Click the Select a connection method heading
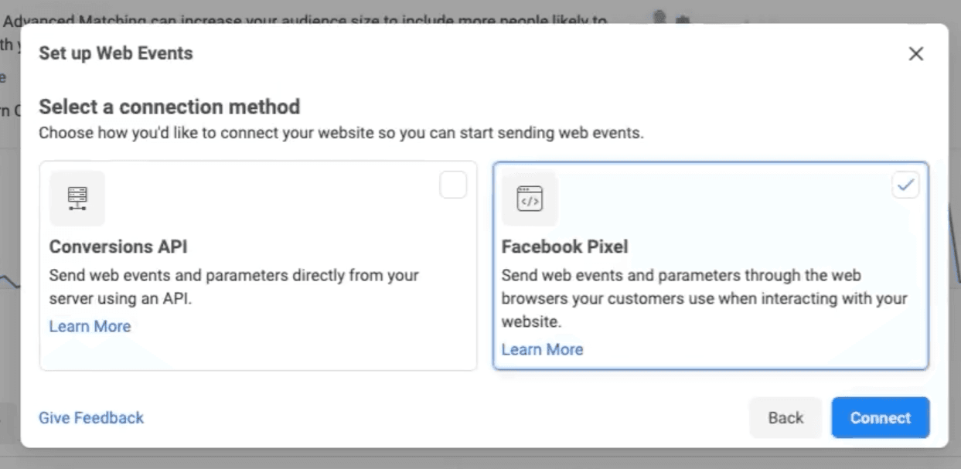This screenshot has height=469, width=961. [x=169, y=107]
